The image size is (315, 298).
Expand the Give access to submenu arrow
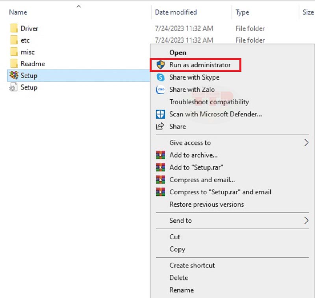pos(306,143)
